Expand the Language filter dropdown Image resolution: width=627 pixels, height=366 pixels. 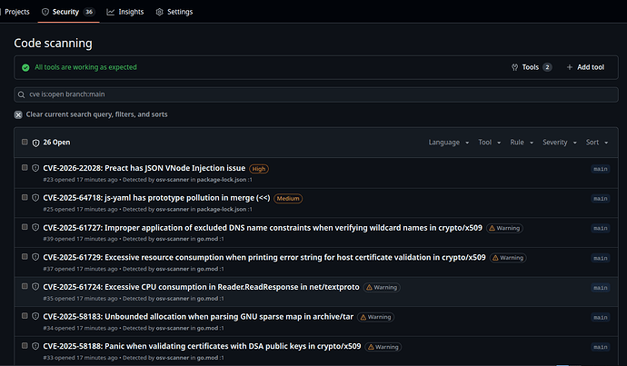448,143
